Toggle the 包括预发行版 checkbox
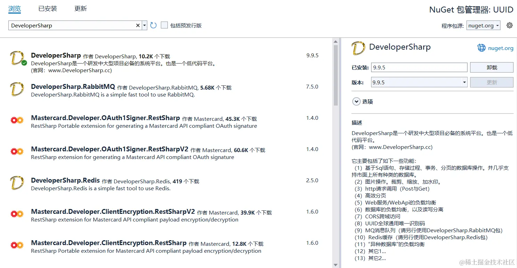This screenshot has height=268, width=517. click(x=164, y=25)
